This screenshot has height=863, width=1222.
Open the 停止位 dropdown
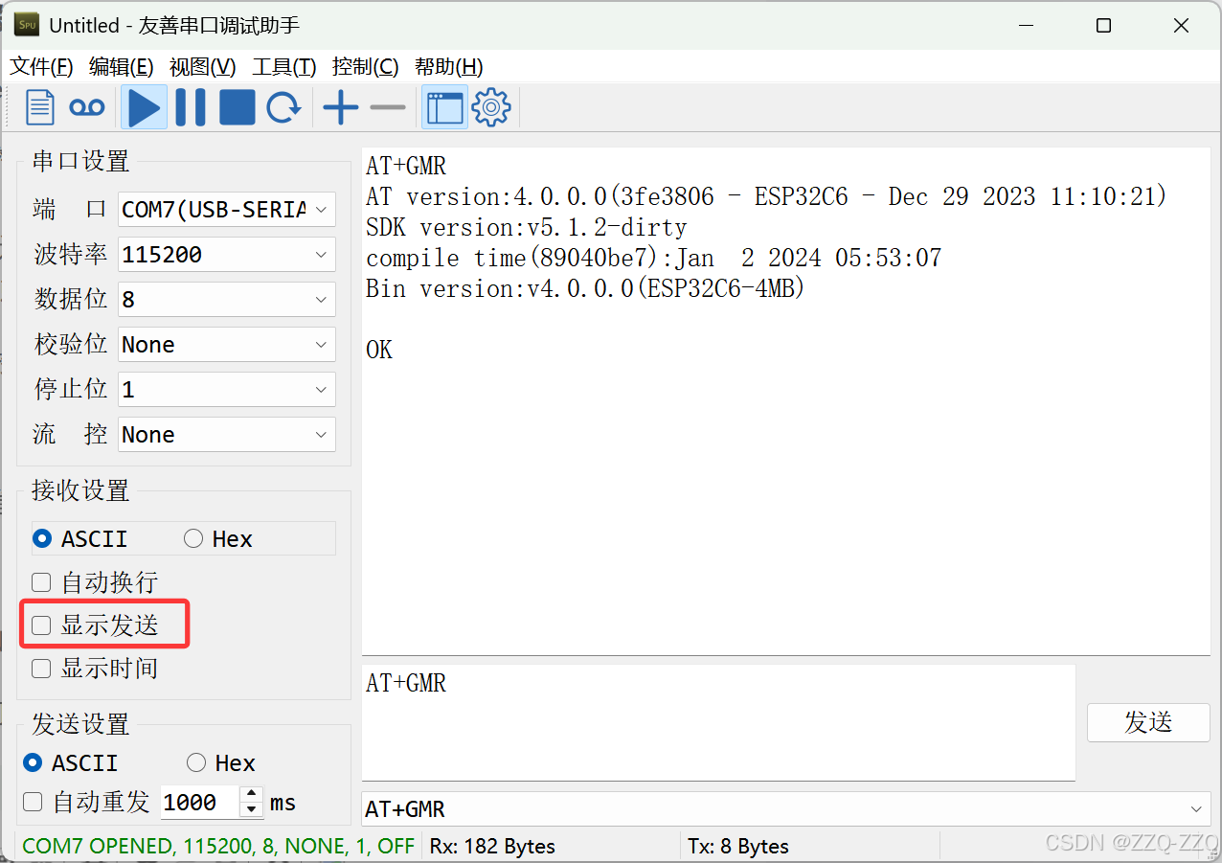[x=227, y=390]
